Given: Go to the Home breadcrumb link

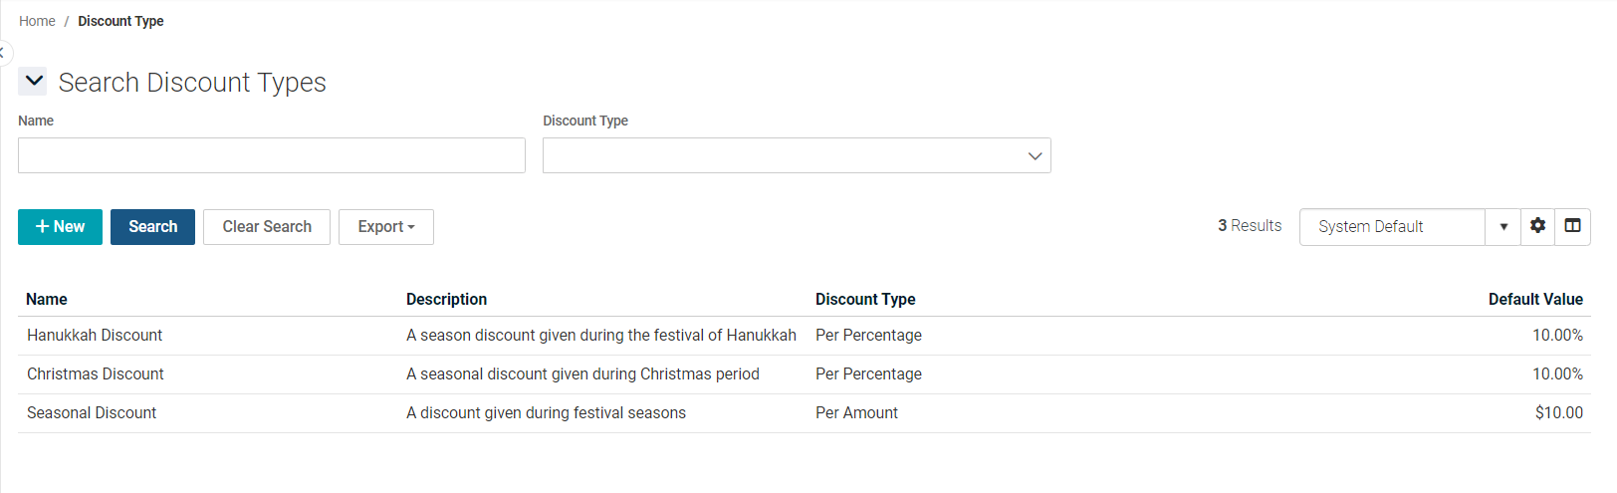Looking at the screenshot, I should point(37,21).
